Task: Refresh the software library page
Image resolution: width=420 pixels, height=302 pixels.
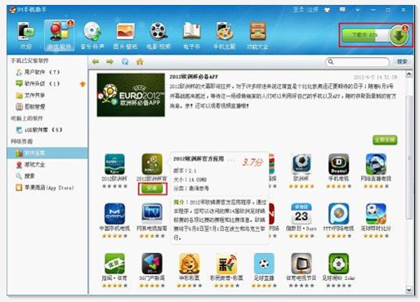Action: coord(125,62)
